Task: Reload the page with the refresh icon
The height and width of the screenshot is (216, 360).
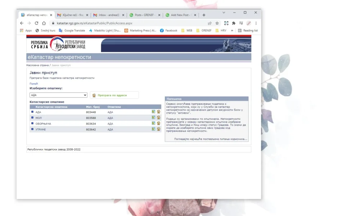Action: (x=36, y=23)
